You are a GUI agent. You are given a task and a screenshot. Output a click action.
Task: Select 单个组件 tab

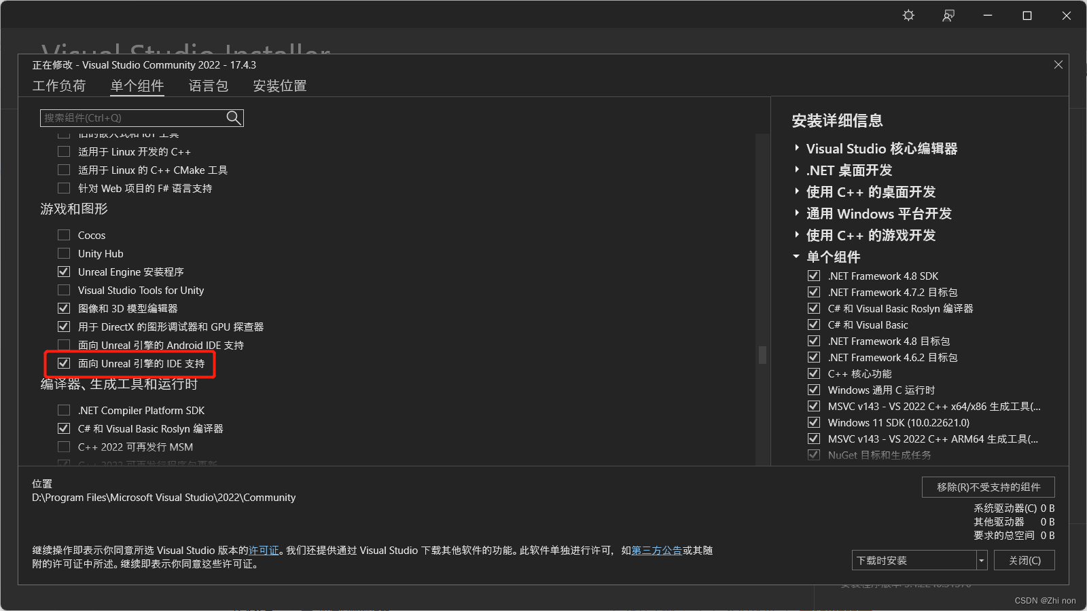[137, 86]
